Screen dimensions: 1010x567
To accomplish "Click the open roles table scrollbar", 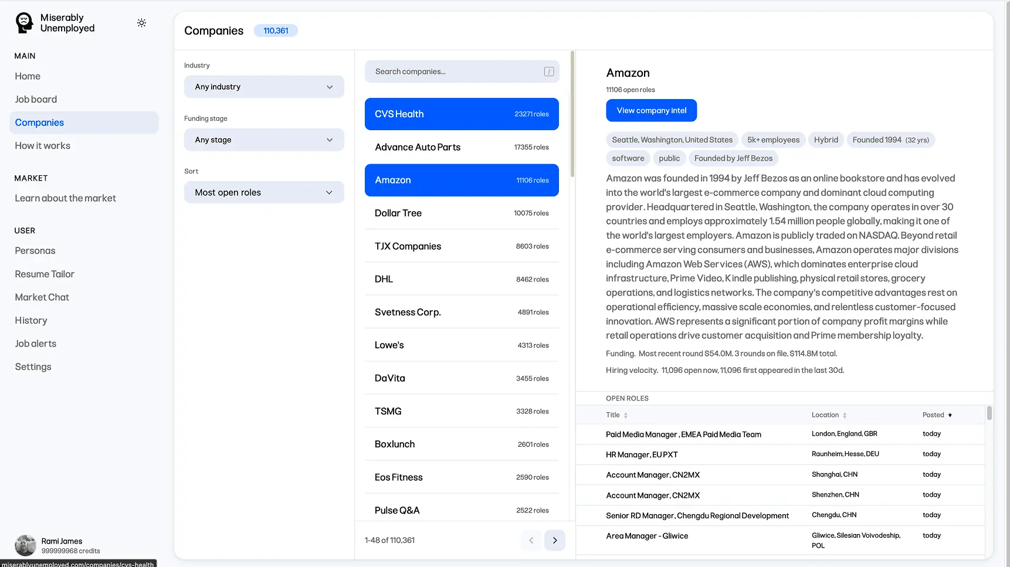I will point(989,413).
